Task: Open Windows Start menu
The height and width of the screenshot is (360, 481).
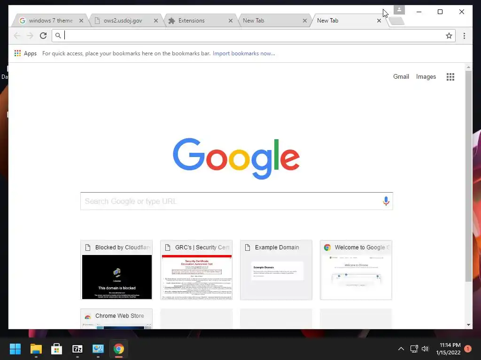Action: pos(15,349)
